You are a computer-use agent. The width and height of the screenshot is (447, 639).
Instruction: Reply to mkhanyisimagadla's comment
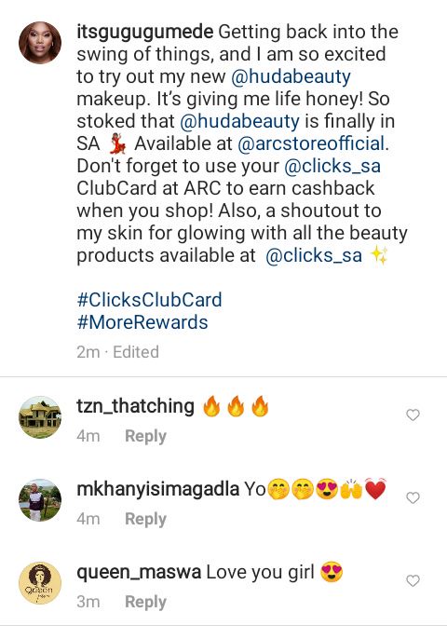coord(145,519)
